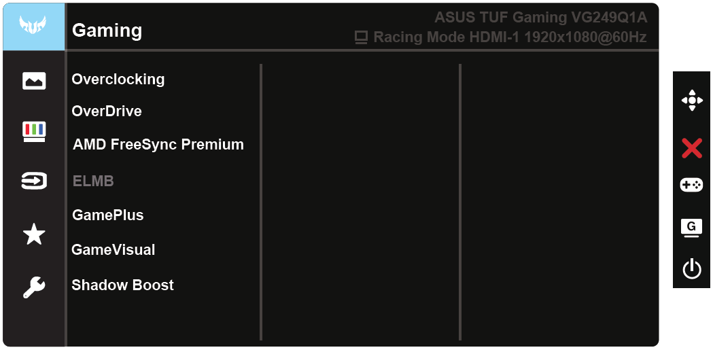The height and width of the screenshot is (352, 713).
Task: Open the MyFavorite star icon
Action: [x=33, y=234]
